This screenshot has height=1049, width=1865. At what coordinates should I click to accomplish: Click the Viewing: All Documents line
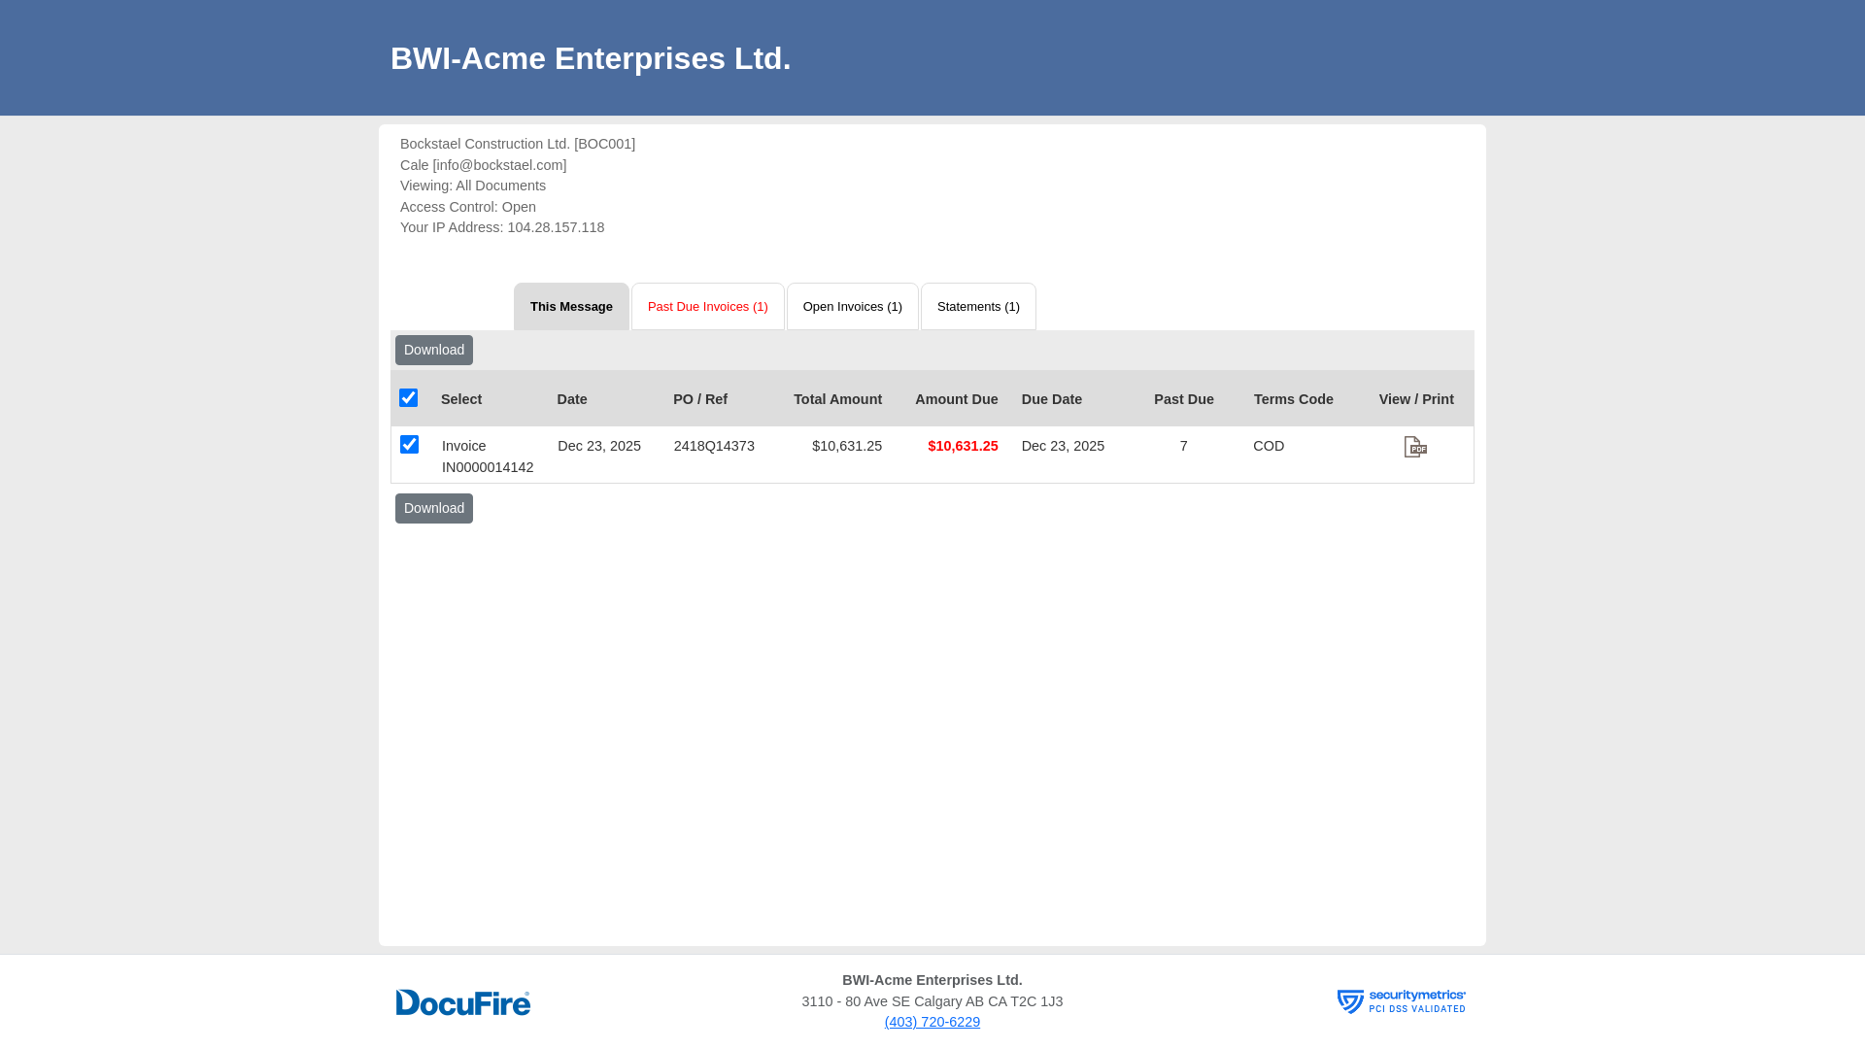pyautogui.click(x=473, y=186)
